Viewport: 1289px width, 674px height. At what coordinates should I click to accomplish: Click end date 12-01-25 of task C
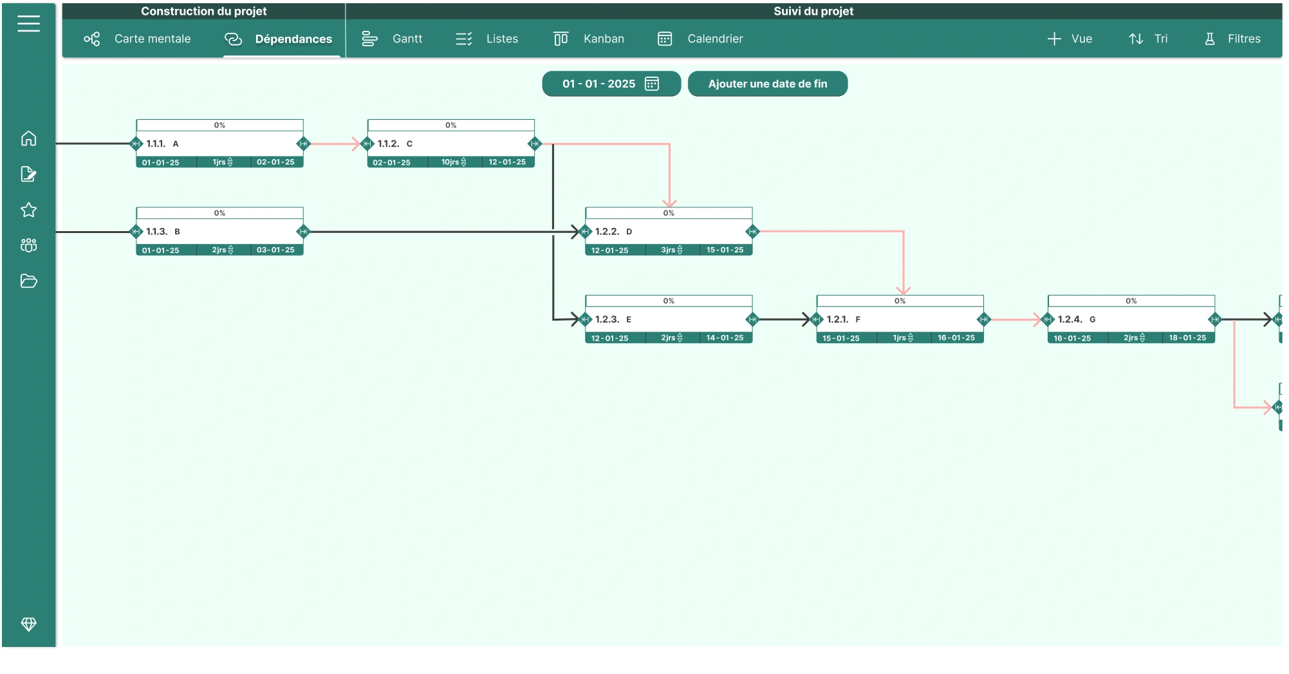tap(507, 162)
